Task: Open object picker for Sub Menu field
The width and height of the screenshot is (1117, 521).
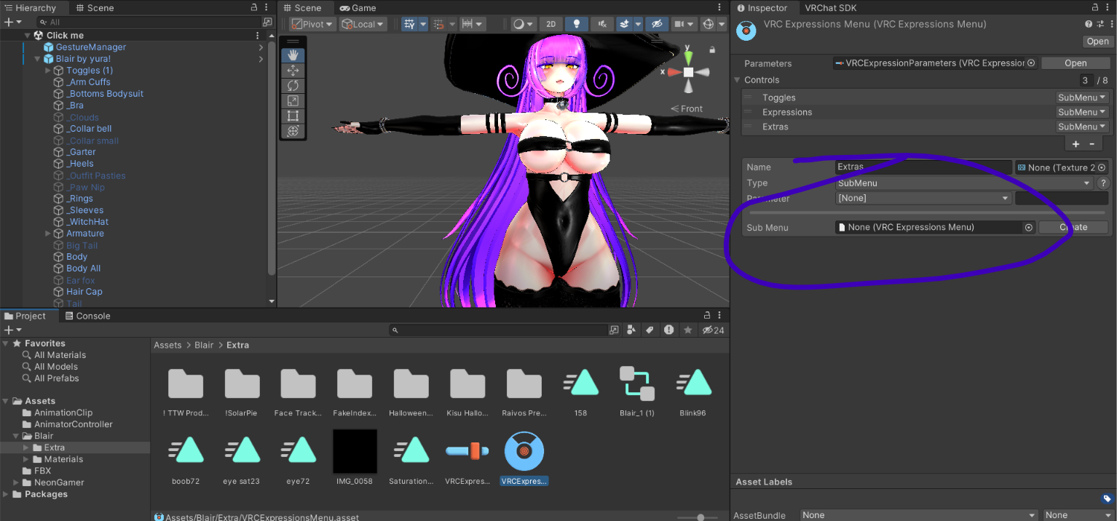Action: pos(1029,227)
